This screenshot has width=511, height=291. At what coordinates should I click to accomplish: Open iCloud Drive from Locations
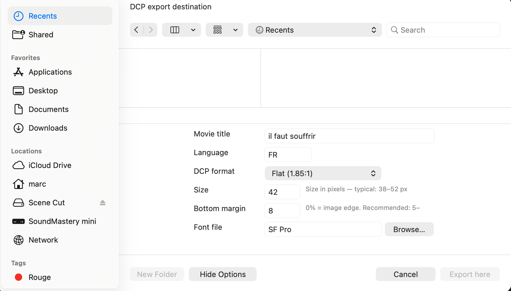click(x=50, y=165)
